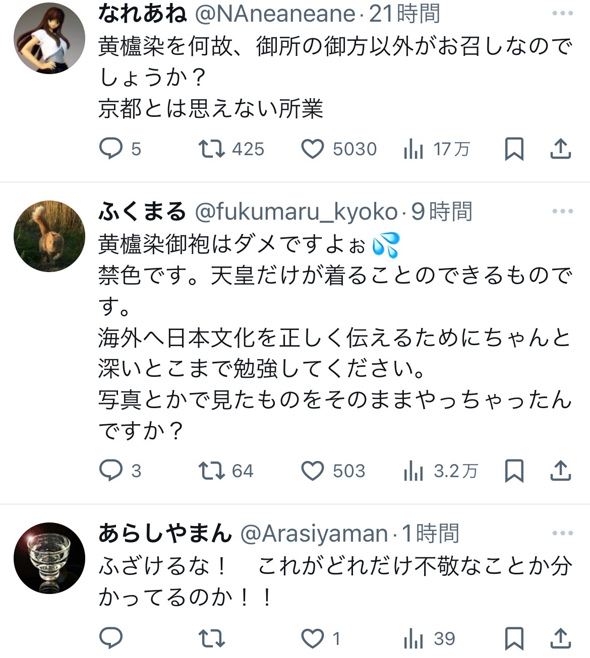Bookmark the あらしやまん tweet
The height and width of the screenshot is (658, 590).
click(x=514, y=638)
